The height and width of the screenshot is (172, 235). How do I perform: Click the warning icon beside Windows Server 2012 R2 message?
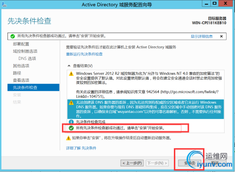[71, 74]
